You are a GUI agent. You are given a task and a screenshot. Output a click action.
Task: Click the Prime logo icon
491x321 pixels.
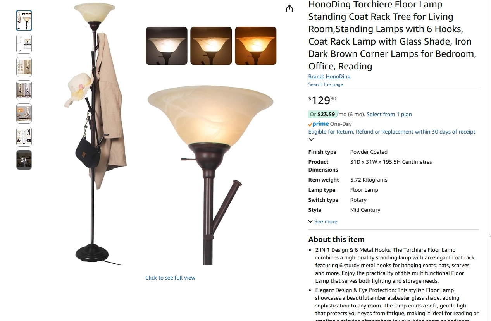click(319, 124)
